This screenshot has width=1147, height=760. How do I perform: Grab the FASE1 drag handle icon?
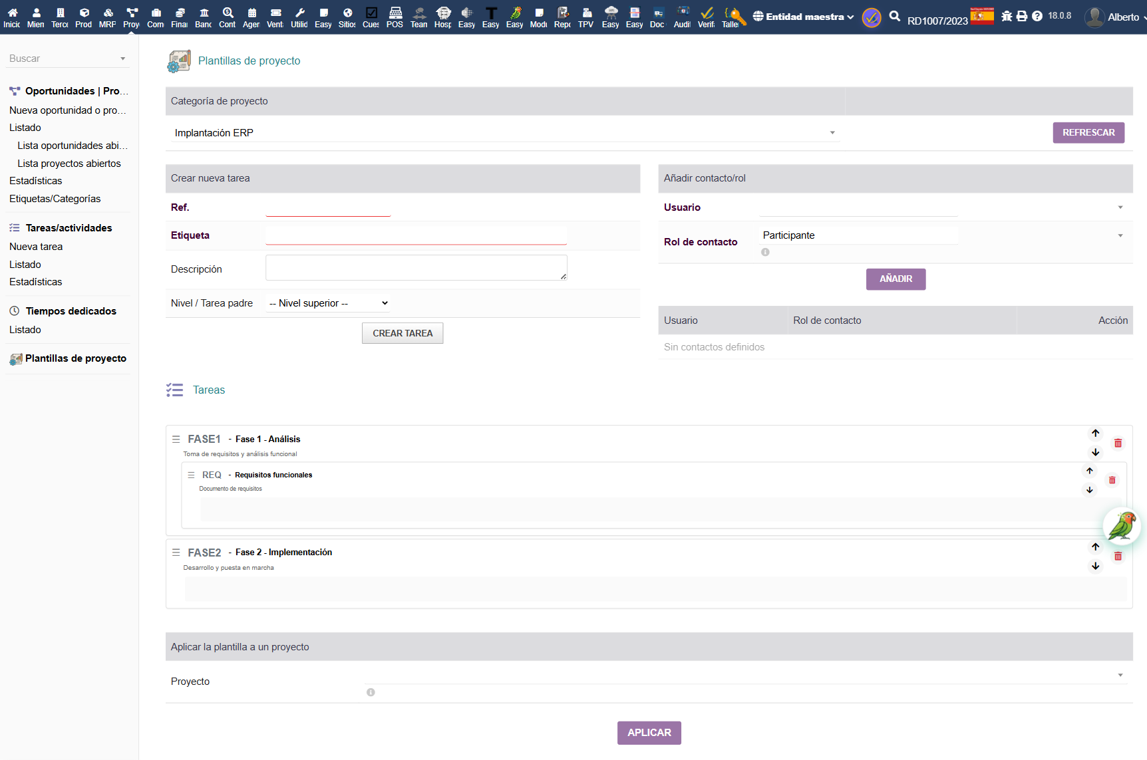(176, 440)
